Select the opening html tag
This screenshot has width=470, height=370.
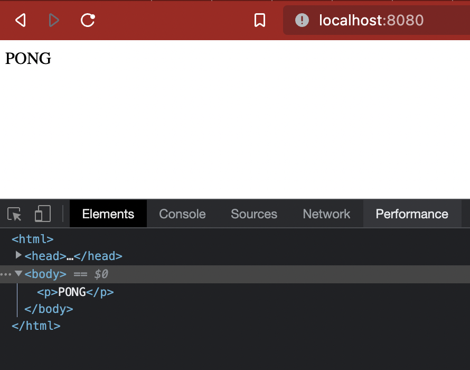click(32, 239)
